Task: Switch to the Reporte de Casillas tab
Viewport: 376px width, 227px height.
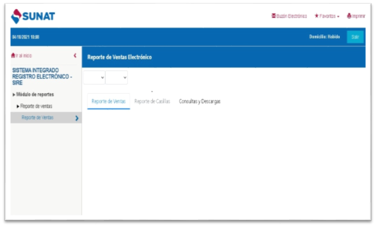Action: coord(152,101)
